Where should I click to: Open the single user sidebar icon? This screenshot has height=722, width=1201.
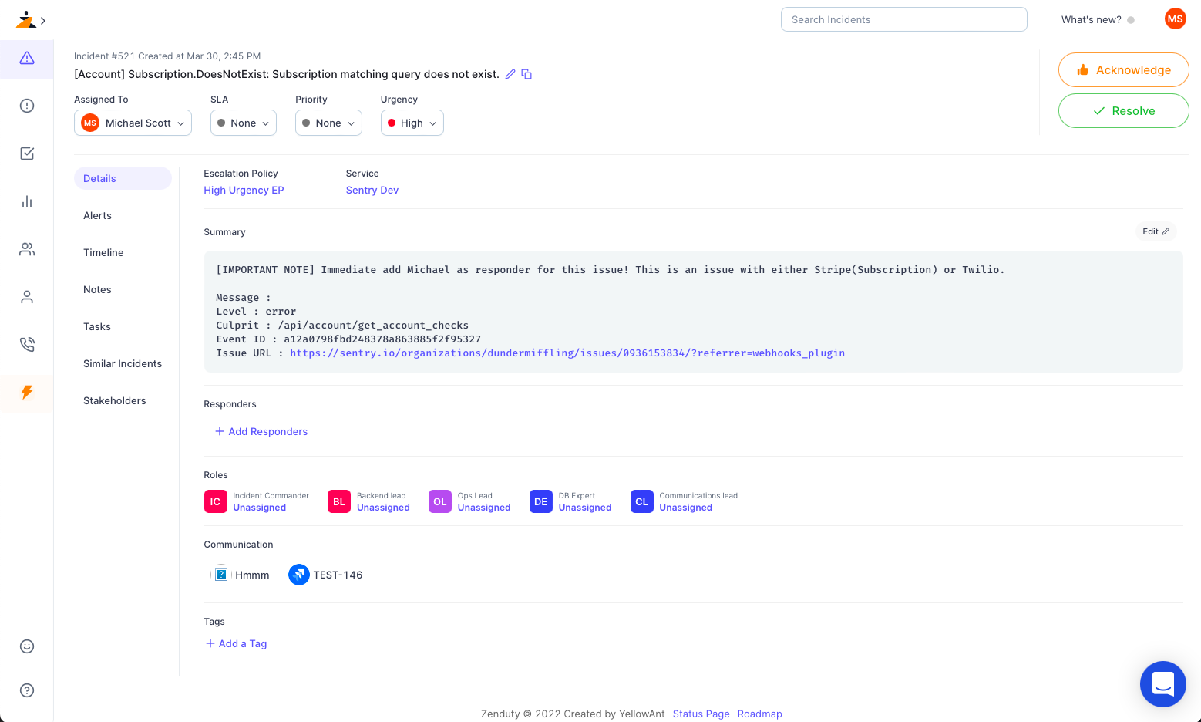click(27, 297)
